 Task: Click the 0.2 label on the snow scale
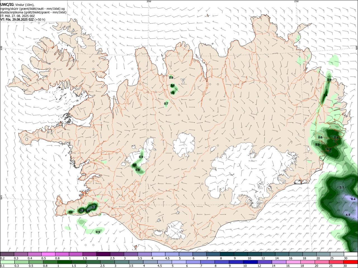(2, 258)
